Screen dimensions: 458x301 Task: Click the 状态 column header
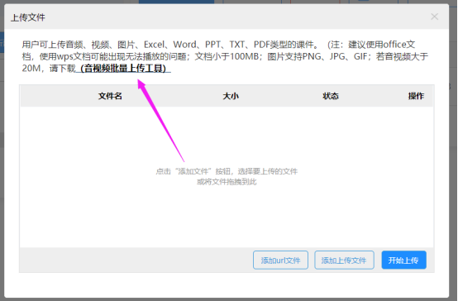coord(331,96)
